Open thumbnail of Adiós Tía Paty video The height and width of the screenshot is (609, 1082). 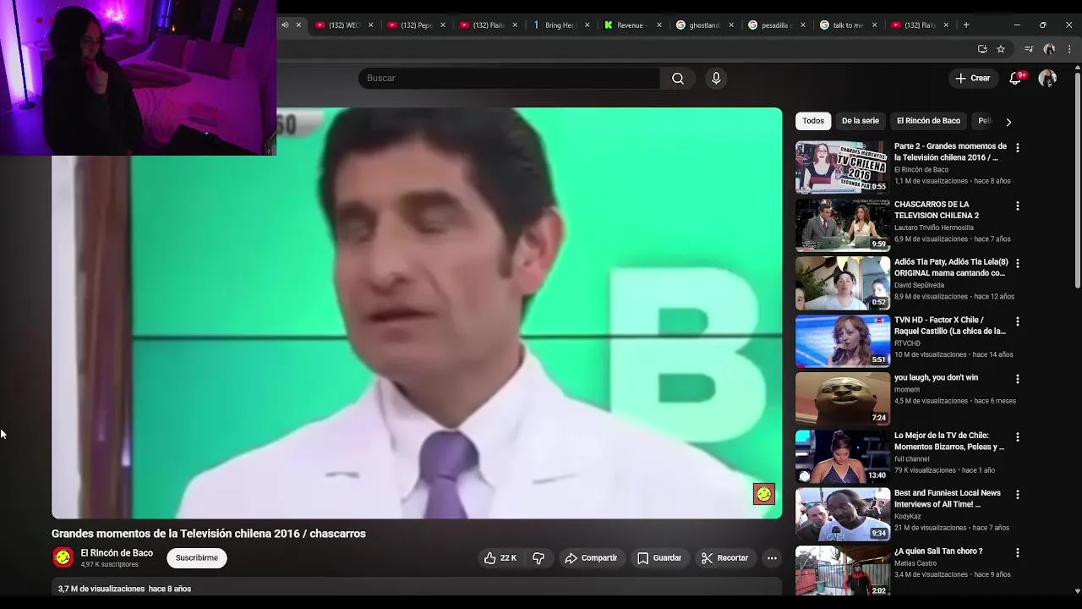pos(843,283)
